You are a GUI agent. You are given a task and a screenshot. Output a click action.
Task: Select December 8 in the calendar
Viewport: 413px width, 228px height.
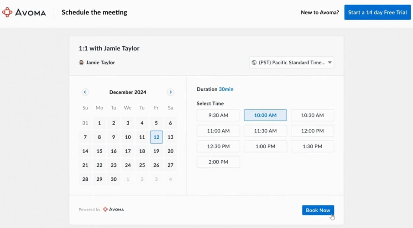[x=99, y=137]
